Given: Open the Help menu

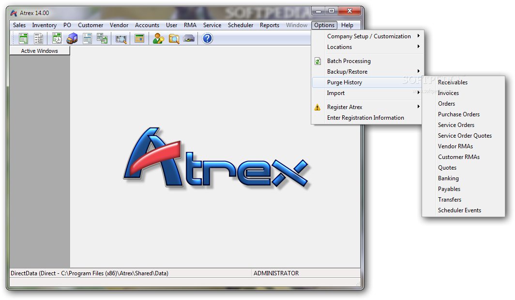Looking at the screenshot, I should [347, 25].
